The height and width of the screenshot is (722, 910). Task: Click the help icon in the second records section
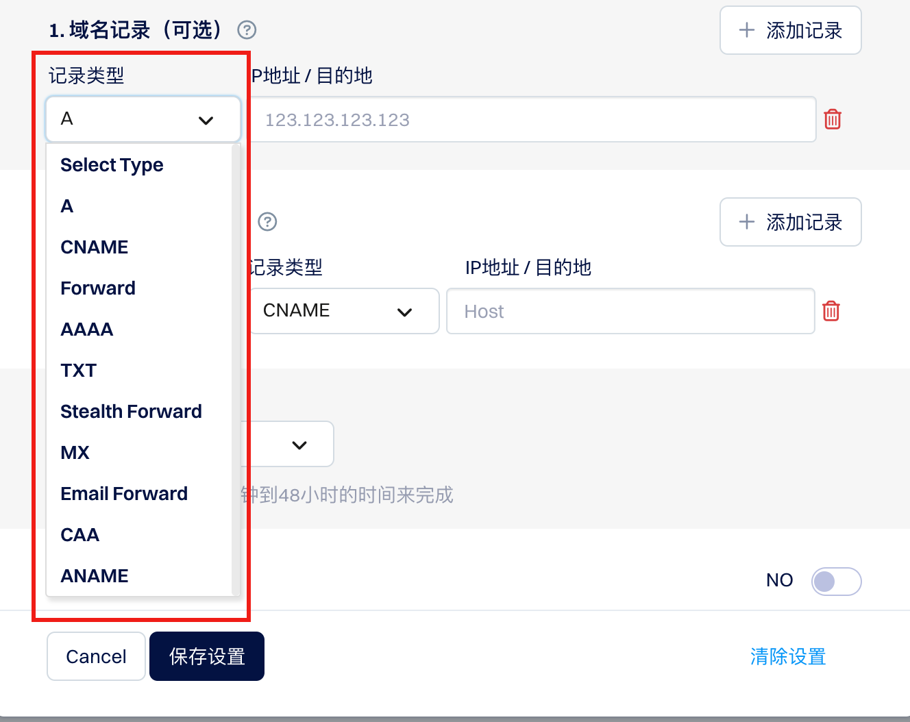pos(267,222)
